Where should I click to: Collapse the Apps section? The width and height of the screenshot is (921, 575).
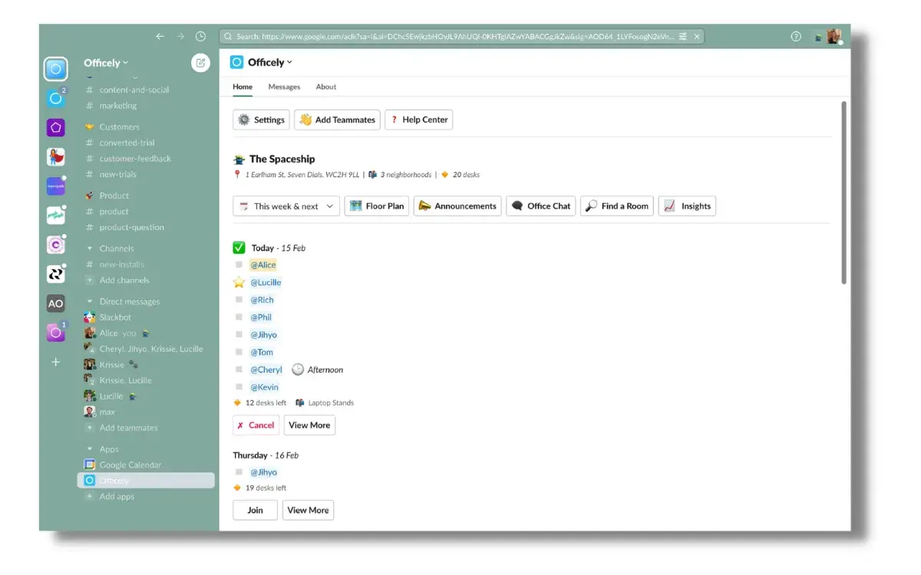[90, 449]
